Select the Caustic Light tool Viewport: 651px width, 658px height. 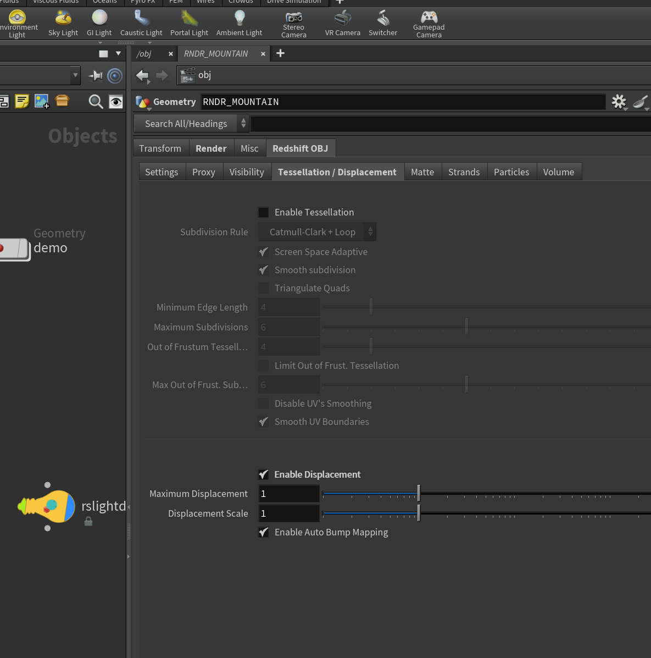(141, 24)
